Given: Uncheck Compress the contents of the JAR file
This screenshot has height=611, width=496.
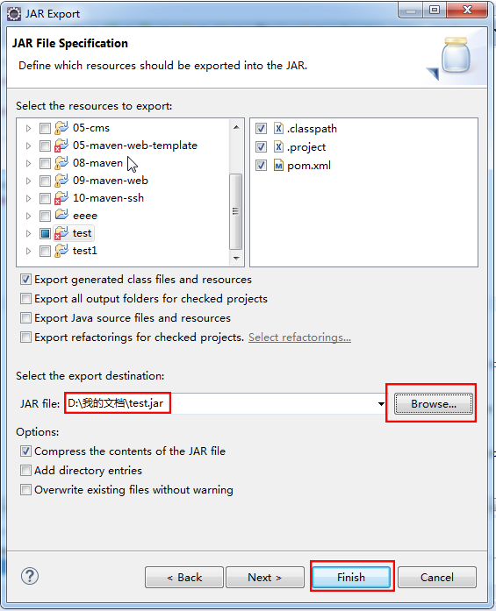Looking at the screenshot, I should point(25,451).
